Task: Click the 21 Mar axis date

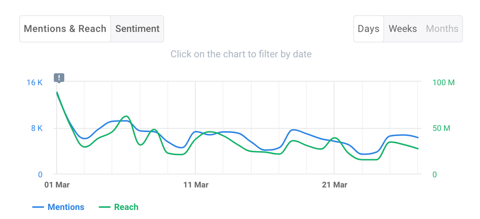Action: (334, 184)
